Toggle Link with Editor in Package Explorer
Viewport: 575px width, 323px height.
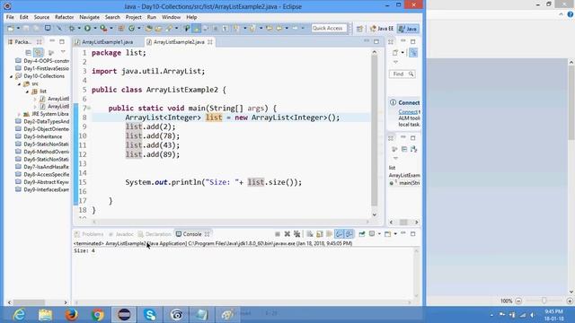coord(38,52)
